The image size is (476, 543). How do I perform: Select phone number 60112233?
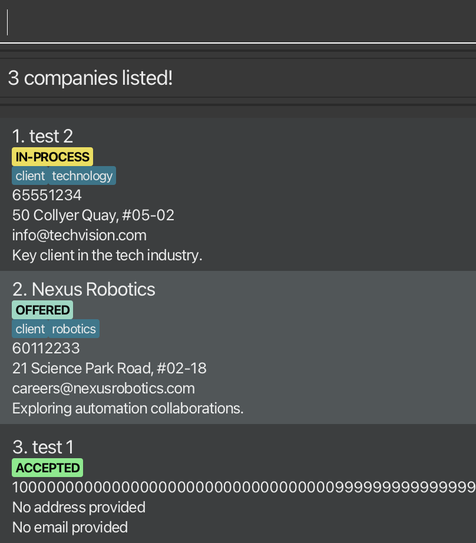click(46, 349)
